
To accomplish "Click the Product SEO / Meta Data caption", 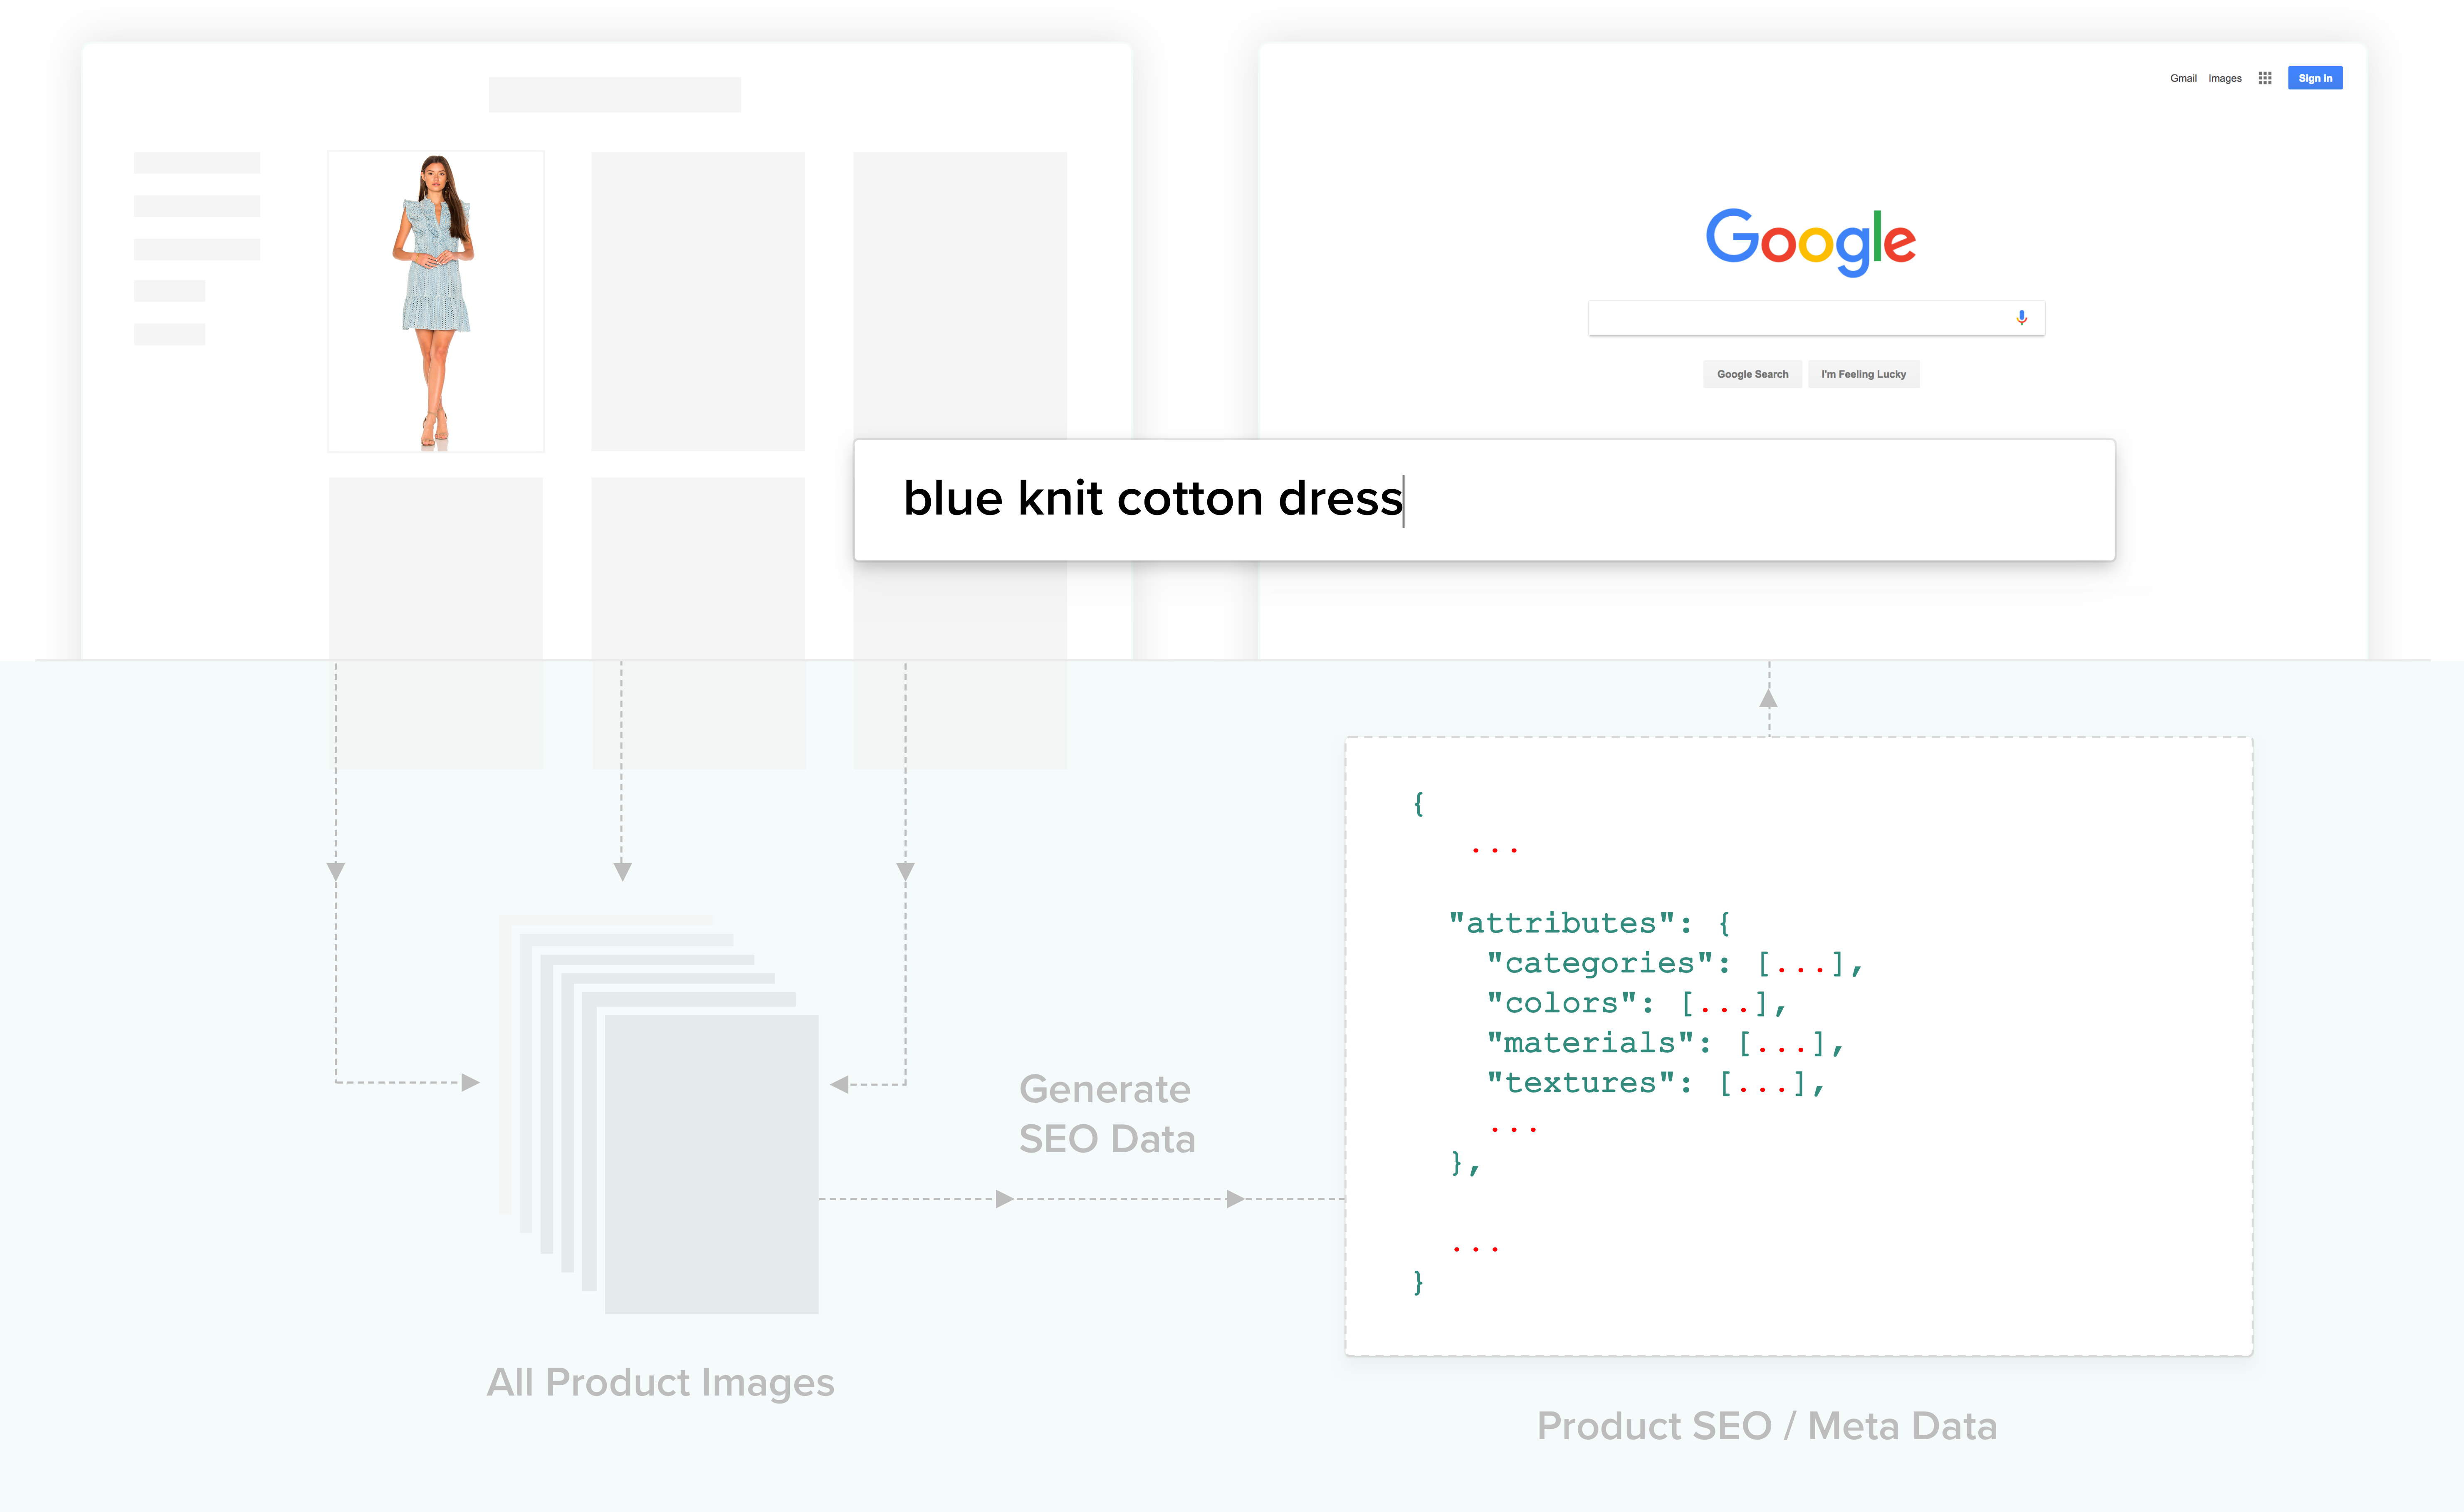I will click(x=1766, y=1426).
